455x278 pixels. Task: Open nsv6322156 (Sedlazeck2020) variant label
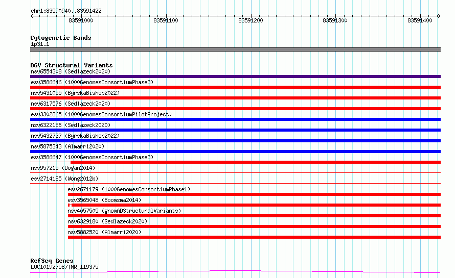coord(71,125)
